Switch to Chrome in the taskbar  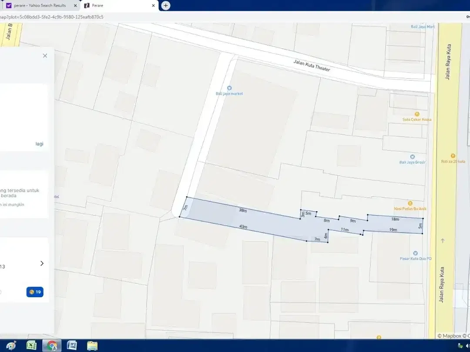point(51,346)
